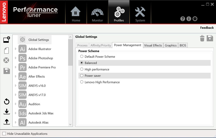Switch to the Visual Effects tab
The width and height of the screenshot is (216, 138).
point(153,45)
